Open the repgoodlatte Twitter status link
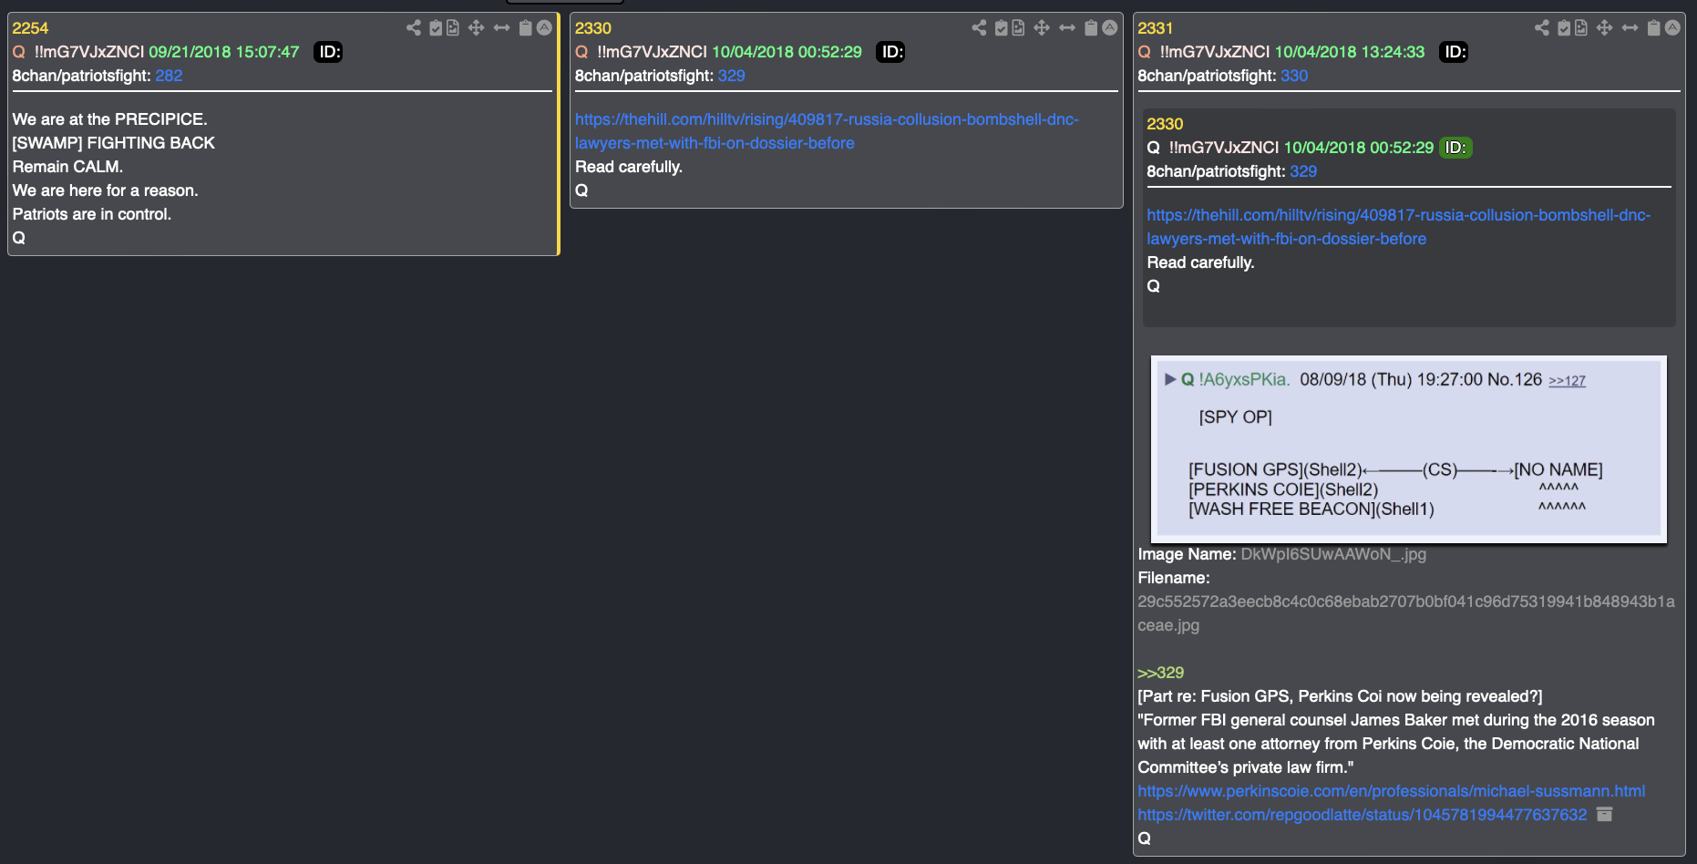The height and width of the screenshot is (864, 1697). 1362,815
